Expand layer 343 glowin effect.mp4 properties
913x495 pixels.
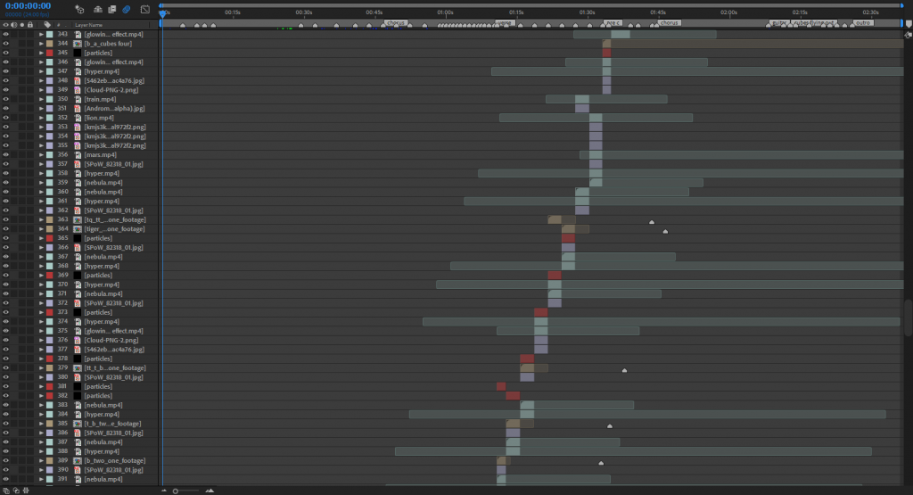click(x=41, y=35)
